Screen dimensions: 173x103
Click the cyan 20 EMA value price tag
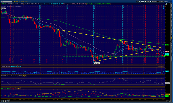167,54
